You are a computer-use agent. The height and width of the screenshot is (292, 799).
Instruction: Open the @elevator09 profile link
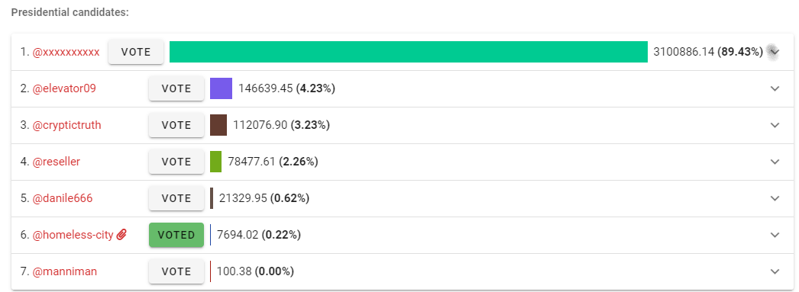click(x=64, y=88)
